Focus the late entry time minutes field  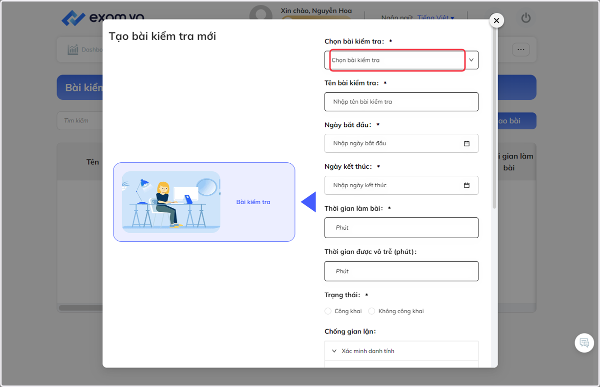pos(401,271)
